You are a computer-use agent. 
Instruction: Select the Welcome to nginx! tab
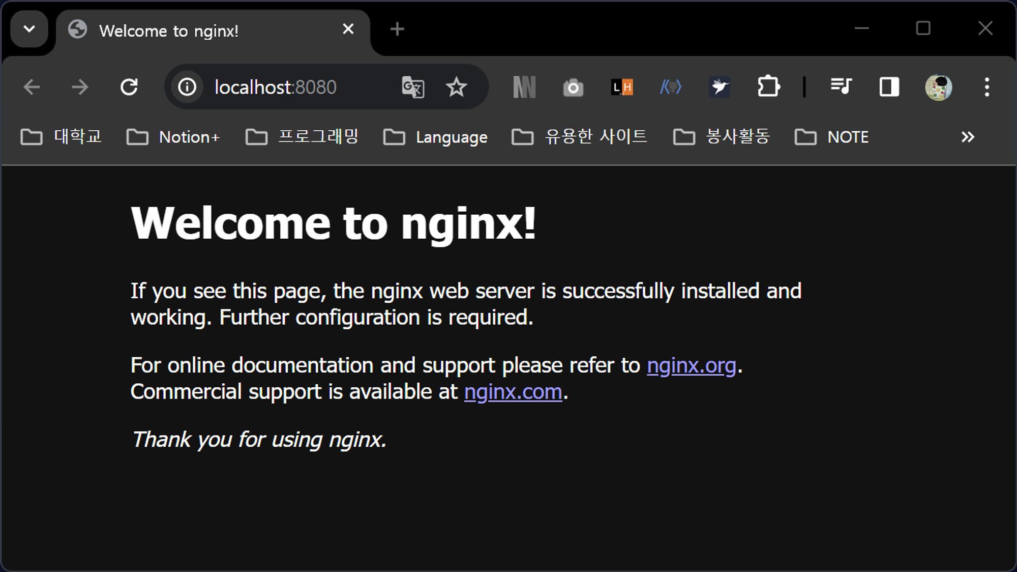[214, 31]
